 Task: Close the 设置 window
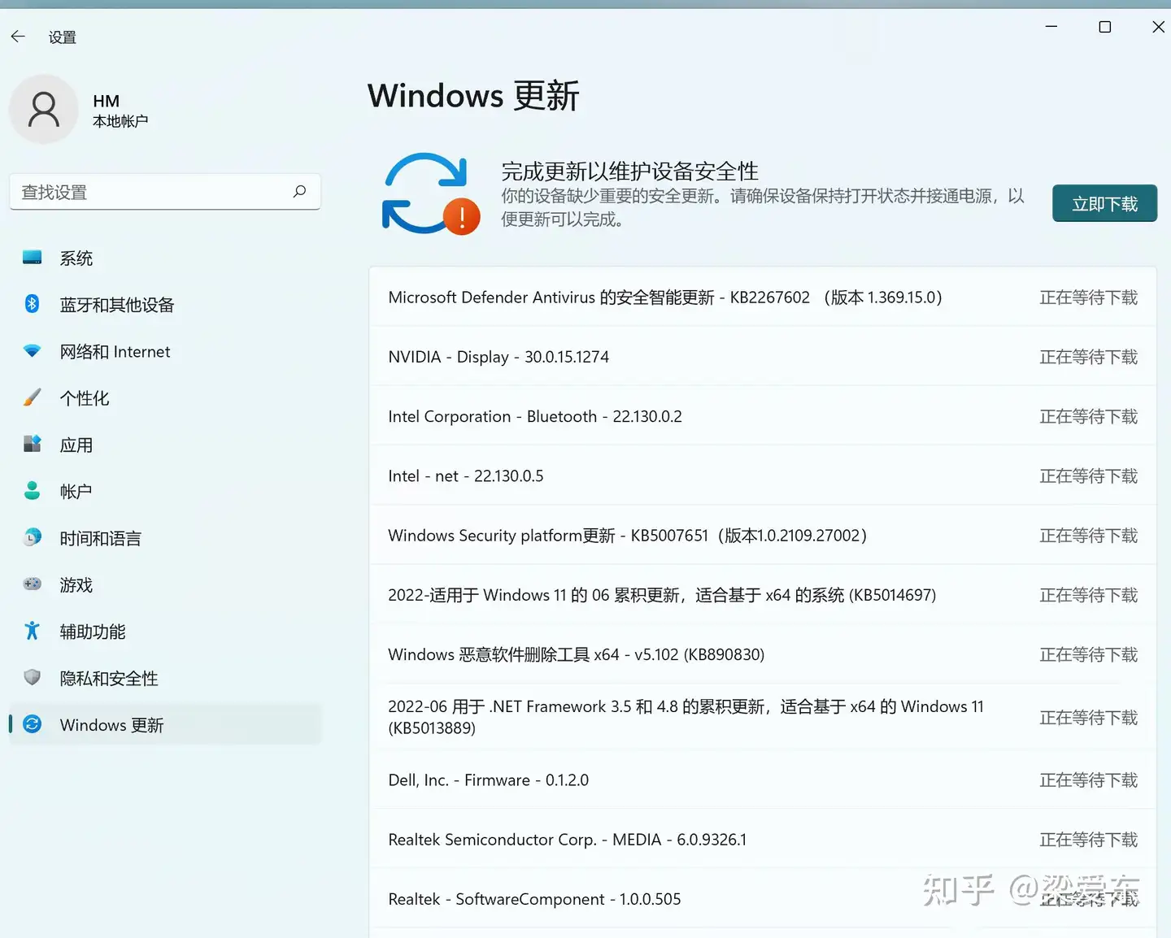[x=1158, y=27]
